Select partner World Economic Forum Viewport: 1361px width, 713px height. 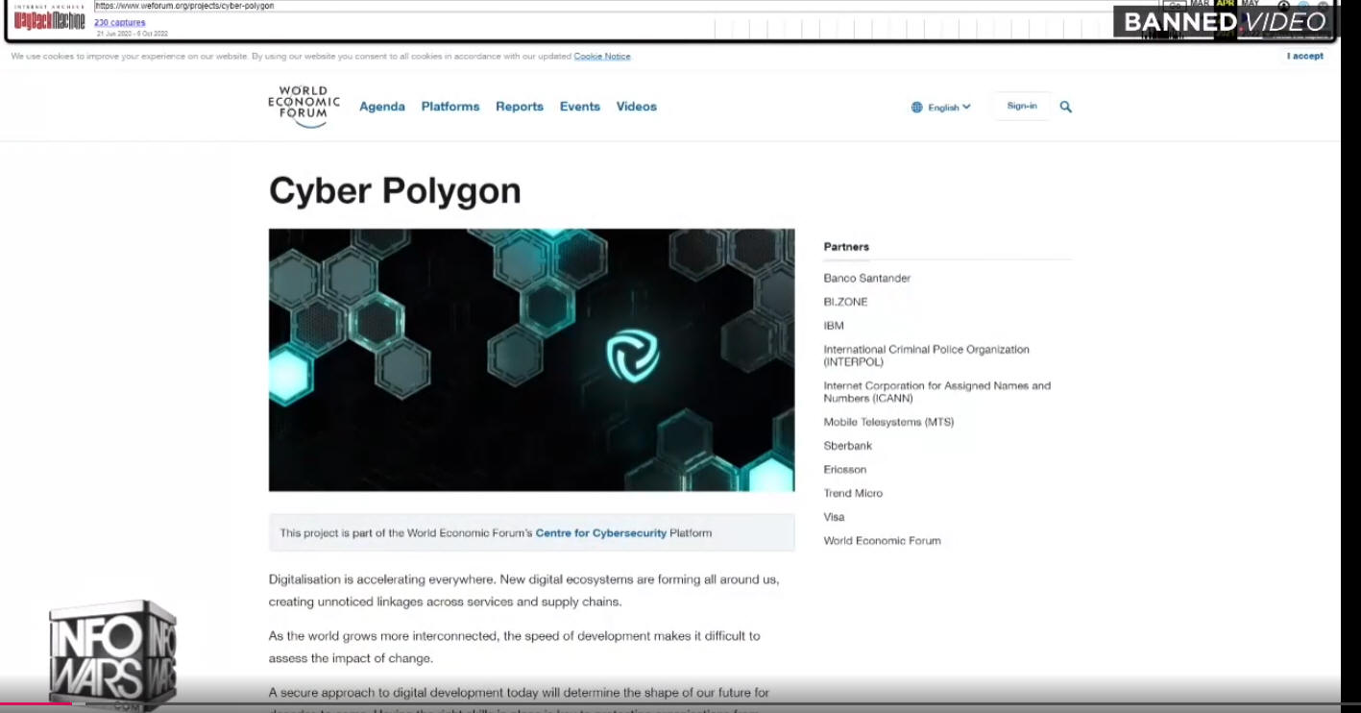[x=883, y=541]
